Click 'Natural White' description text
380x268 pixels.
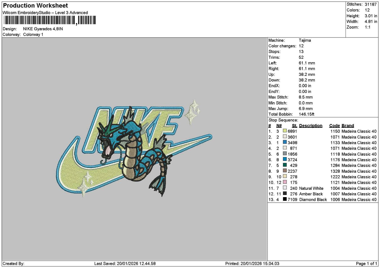[x=311, y=188]
